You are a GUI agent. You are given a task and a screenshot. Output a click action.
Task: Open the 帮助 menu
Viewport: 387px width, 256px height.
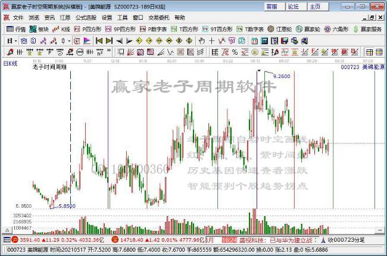[180, 17]
